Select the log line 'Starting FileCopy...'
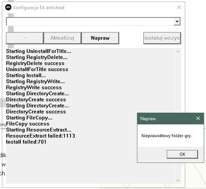The height and width of the screenshot is (189, 206). 29,118
